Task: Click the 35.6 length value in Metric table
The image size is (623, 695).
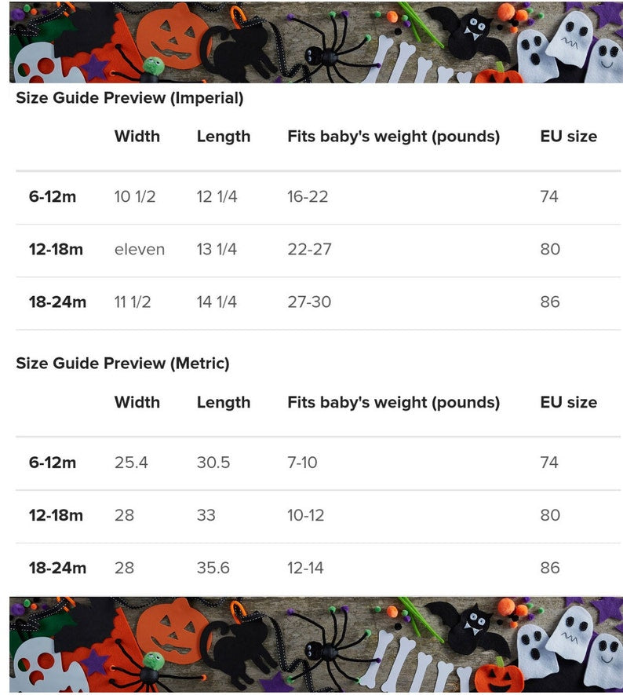Action: click(213, 568)
